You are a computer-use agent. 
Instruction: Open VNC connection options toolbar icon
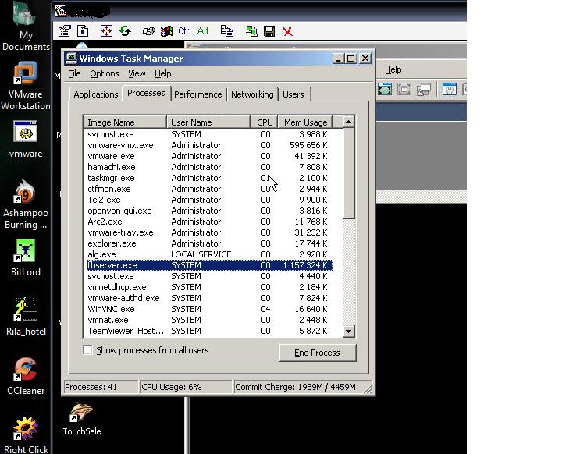(x=65, y=31)
